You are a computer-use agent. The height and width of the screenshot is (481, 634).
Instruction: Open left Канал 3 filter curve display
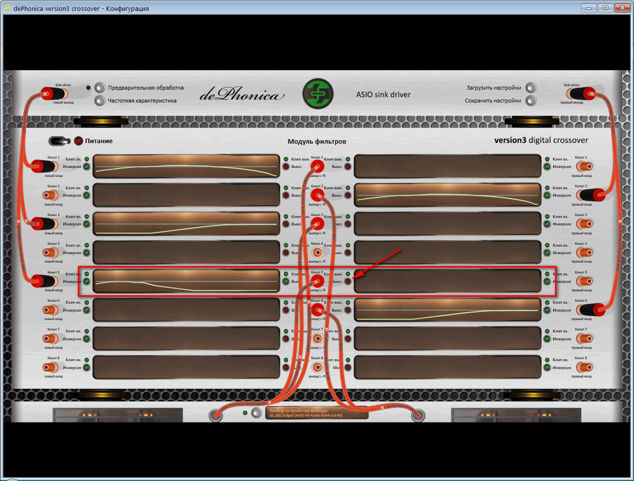click(187, 224)
